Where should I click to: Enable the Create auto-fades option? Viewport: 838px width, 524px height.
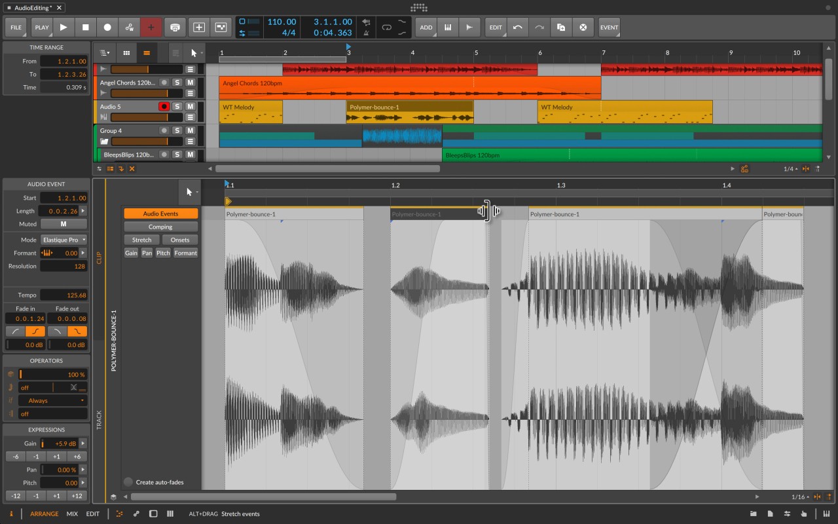pyautogui.click(x=128, y=482)
